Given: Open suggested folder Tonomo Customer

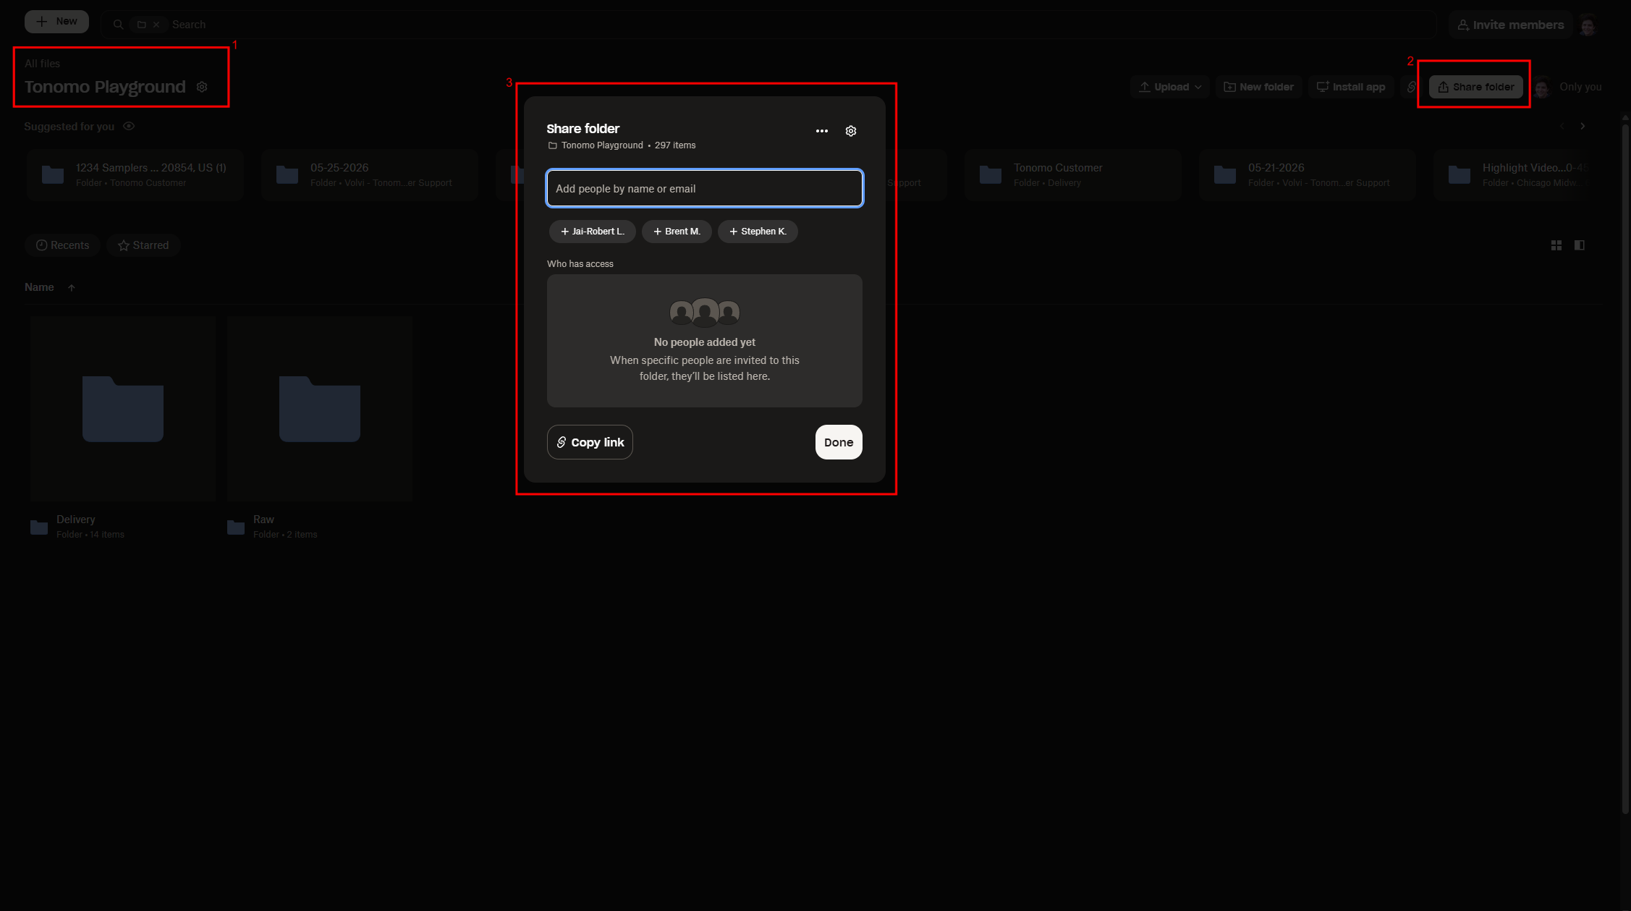Looking at the screenshot, I should click(1073, 174).
